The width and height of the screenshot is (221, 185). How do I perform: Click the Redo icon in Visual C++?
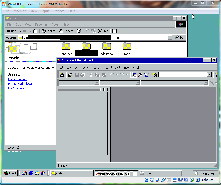122,75
